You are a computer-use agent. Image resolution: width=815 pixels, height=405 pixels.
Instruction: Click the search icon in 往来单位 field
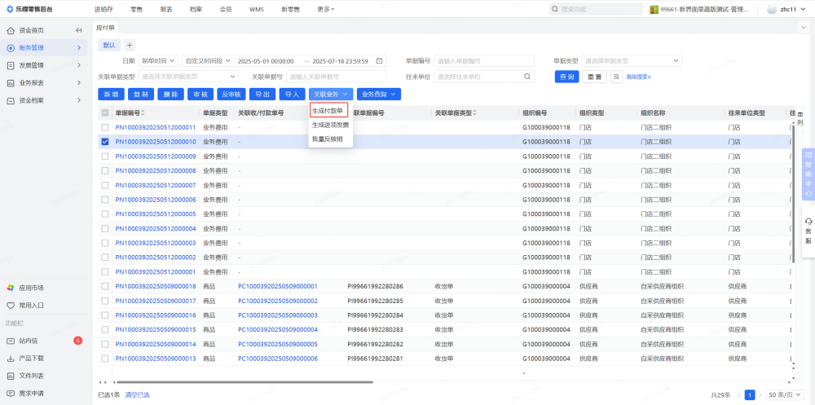coord(527,77)
